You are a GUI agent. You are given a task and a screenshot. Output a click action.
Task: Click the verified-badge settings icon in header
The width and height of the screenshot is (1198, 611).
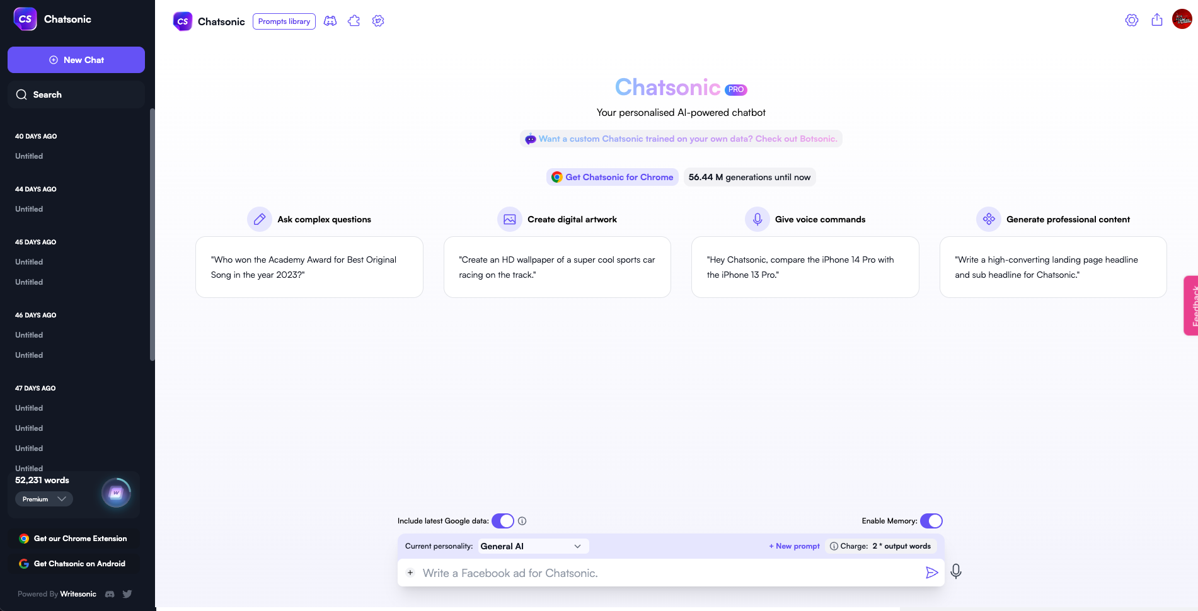(x=378, y=21)
